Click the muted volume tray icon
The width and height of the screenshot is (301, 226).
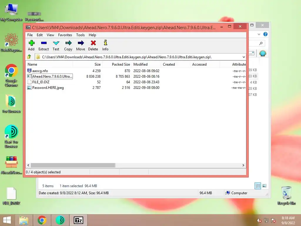click(x=259, y=220)
